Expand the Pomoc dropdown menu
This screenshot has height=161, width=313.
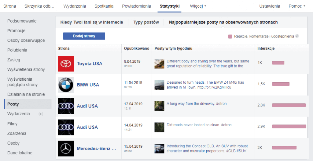297,6
